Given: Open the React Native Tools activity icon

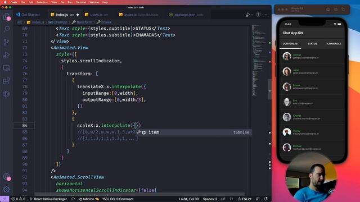Looking at the screenshot, I should [6, 94].
